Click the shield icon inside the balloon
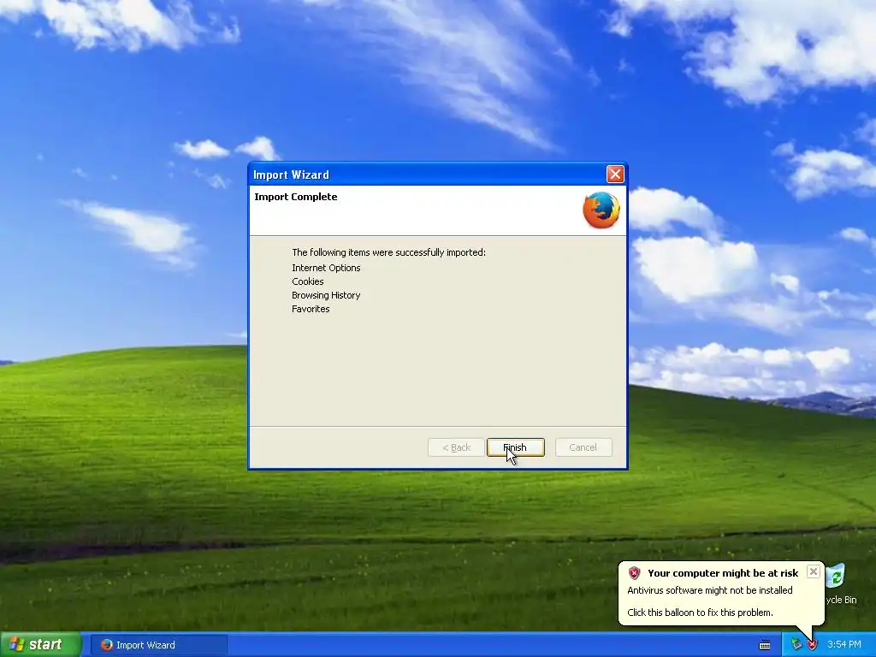Image resolution: width=876 pixels, height=657 pixels. pyautogui.click(x=634, y=573)
